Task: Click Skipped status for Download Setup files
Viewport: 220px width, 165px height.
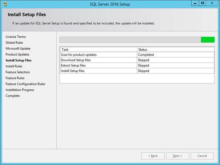Action: tap(176, 60)
